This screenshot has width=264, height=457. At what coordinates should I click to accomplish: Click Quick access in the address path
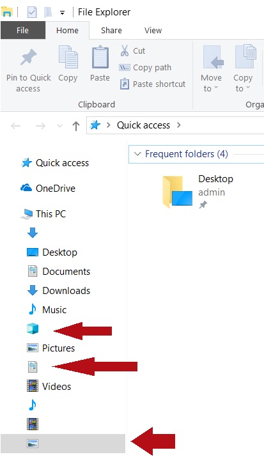pyautogui.click(x=143, y=125)
